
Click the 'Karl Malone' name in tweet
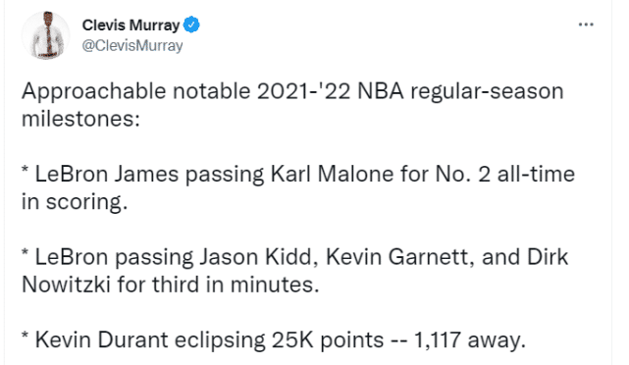point(332,175)
